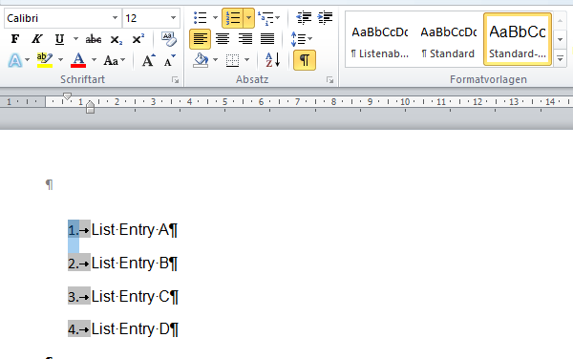This screenshot has width=573, height=359.
Task: Toggle italic formatting (K)
Action: tap(37, 39)
